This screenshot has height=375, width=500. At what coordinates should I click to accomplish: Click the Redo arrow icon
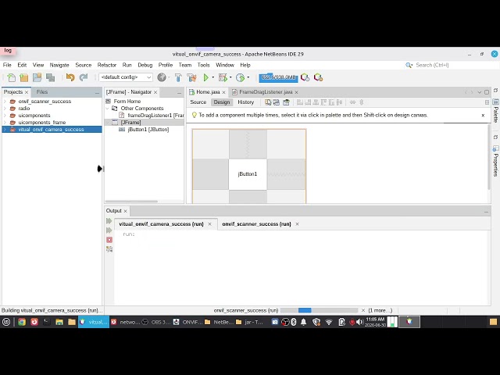coord(84,77)
